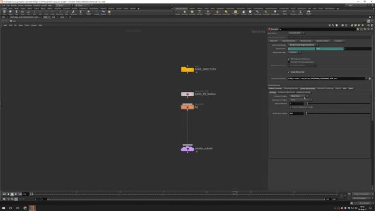This screenshot has height=211, width=375.
Task: Select the Box tool in Create shelf
Action: [x=4, y=12]
